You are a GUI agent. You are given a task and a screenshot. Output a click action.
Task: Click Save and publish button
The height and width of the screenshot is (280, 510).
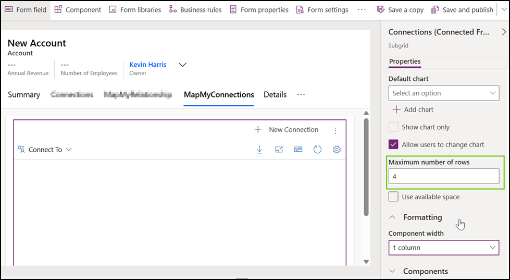[462, 10]
